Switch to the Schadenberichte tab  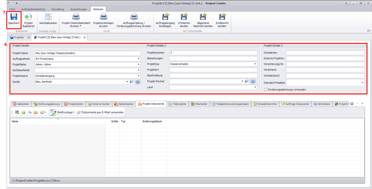[x=265, y=104]
